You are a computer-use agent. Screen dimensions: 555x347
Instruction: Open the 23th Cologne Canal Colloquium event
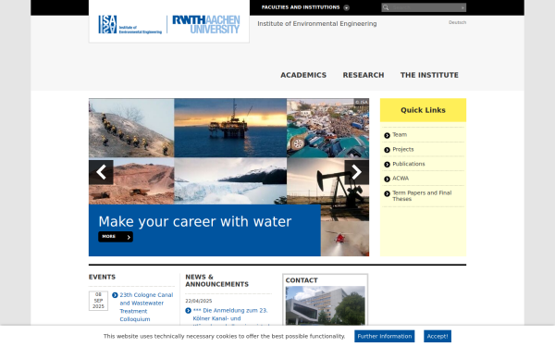146,307
